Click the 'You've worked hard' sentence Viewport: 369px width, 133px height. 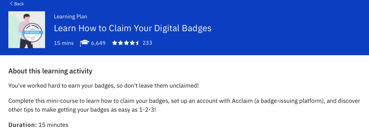(103, 86)
